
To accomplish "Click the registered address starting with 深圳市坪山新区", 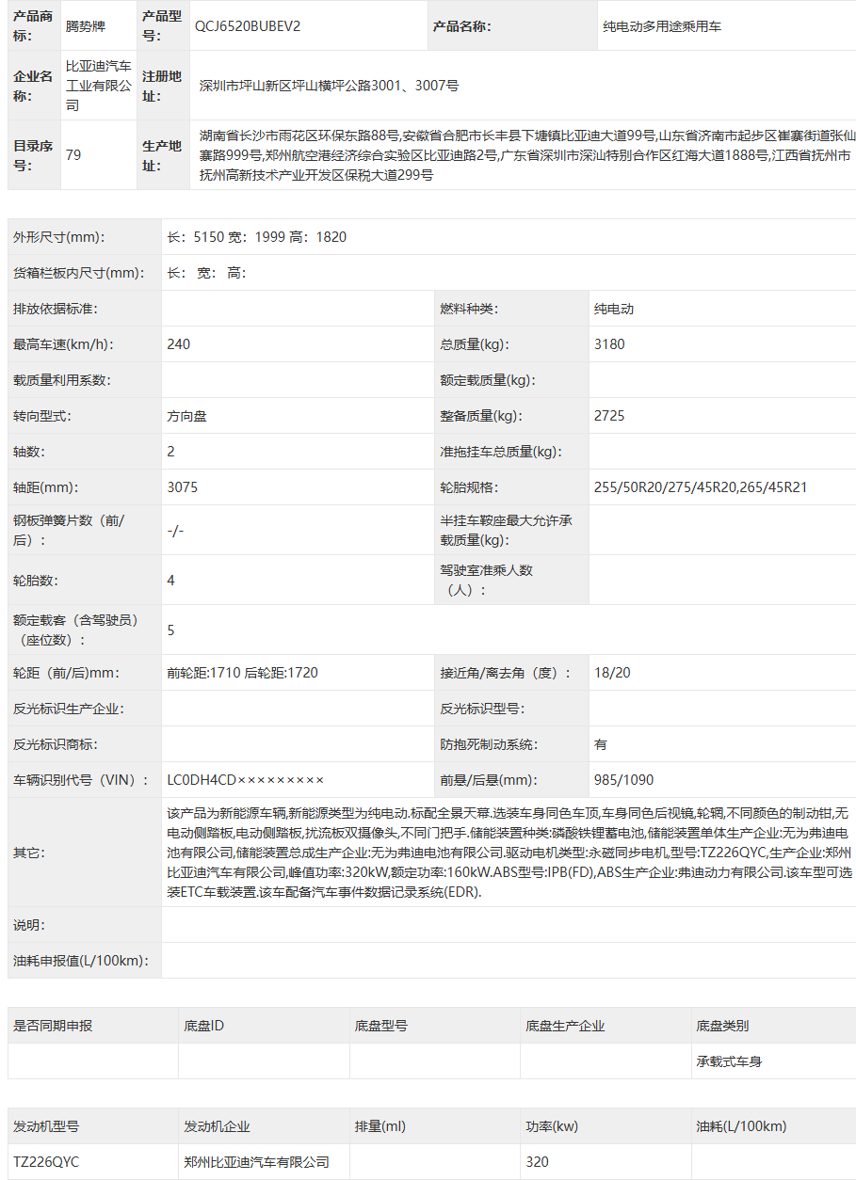I will click(x=329, y=86).
